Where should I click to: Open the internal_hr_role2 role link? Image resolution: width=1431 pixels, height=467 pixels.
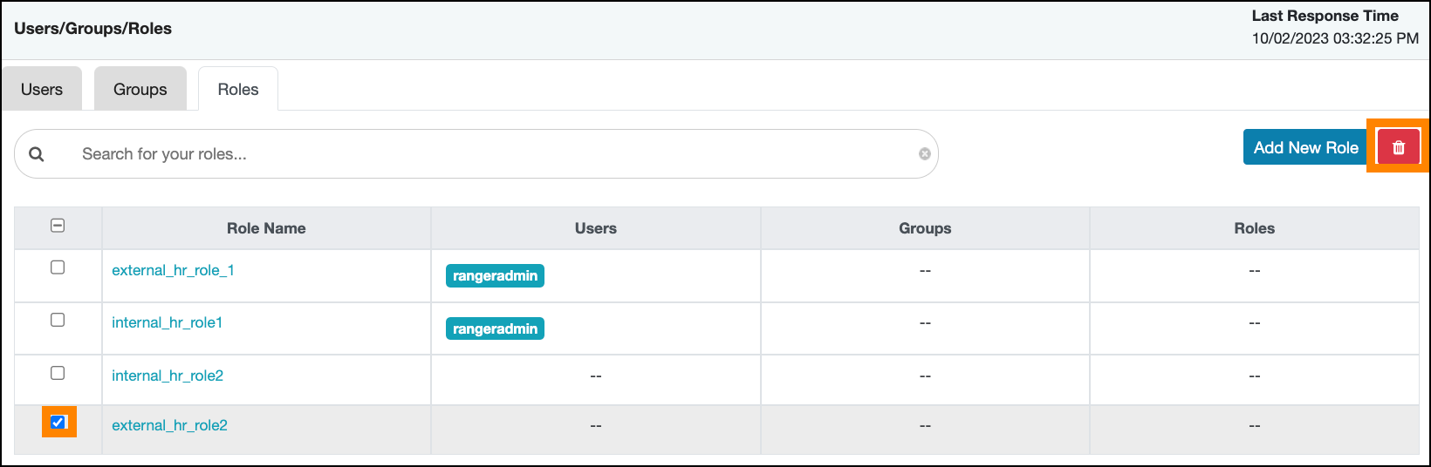pos(168,376)
